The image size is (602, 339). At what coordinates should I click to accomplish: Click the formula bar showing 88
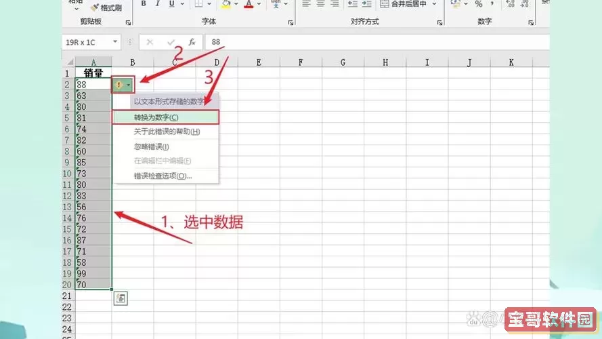(377, 42)
